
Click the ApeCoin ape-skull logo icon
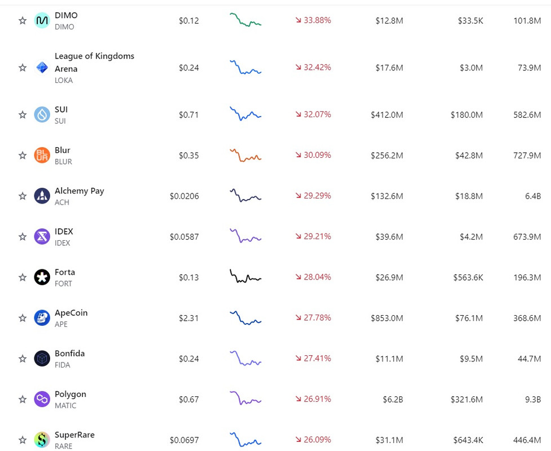[42, 318]
